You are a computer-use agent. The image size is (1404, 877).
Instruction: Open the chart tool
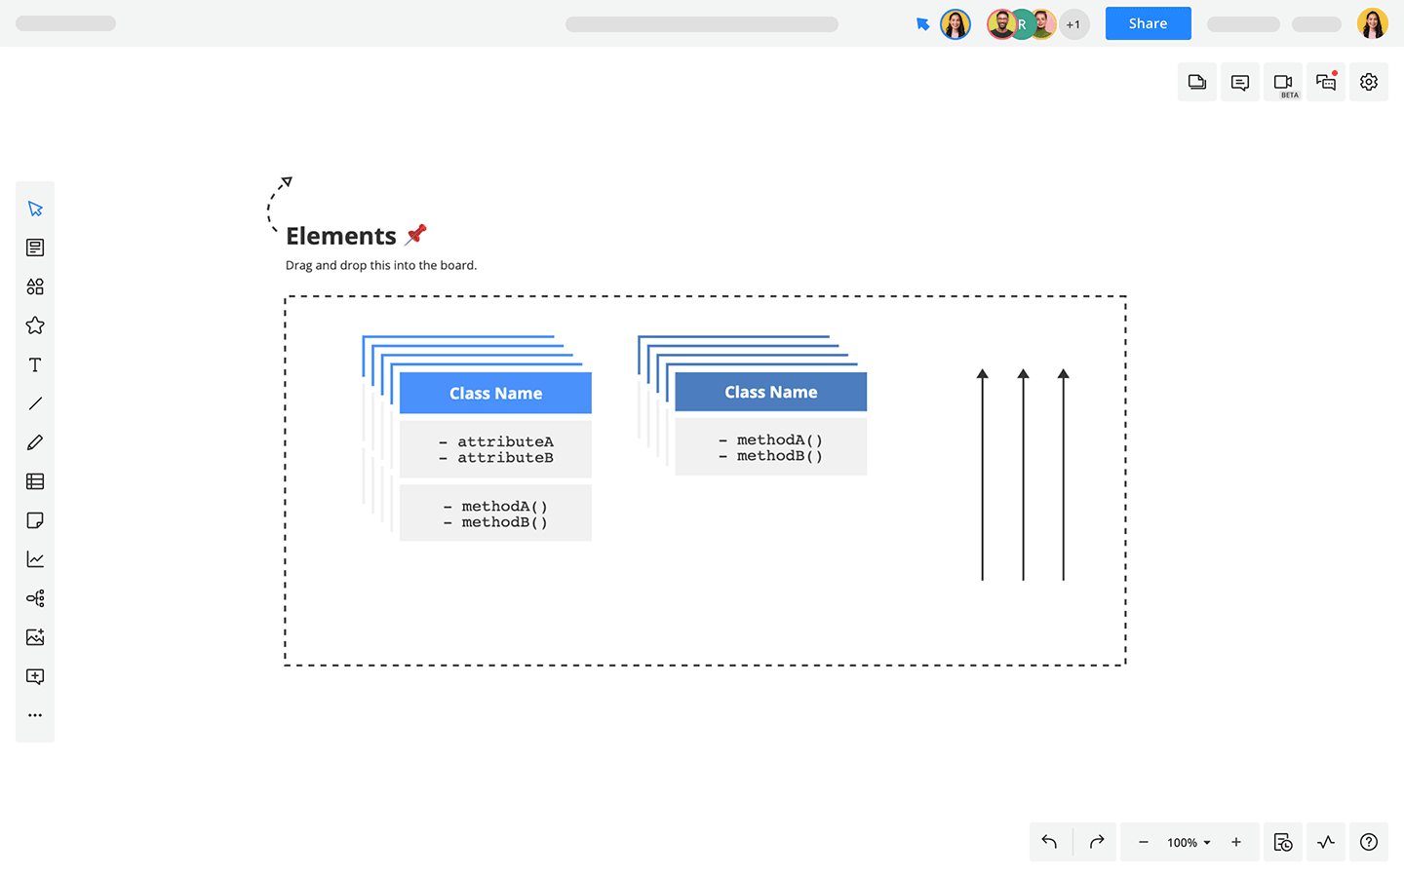pos(35,559)
